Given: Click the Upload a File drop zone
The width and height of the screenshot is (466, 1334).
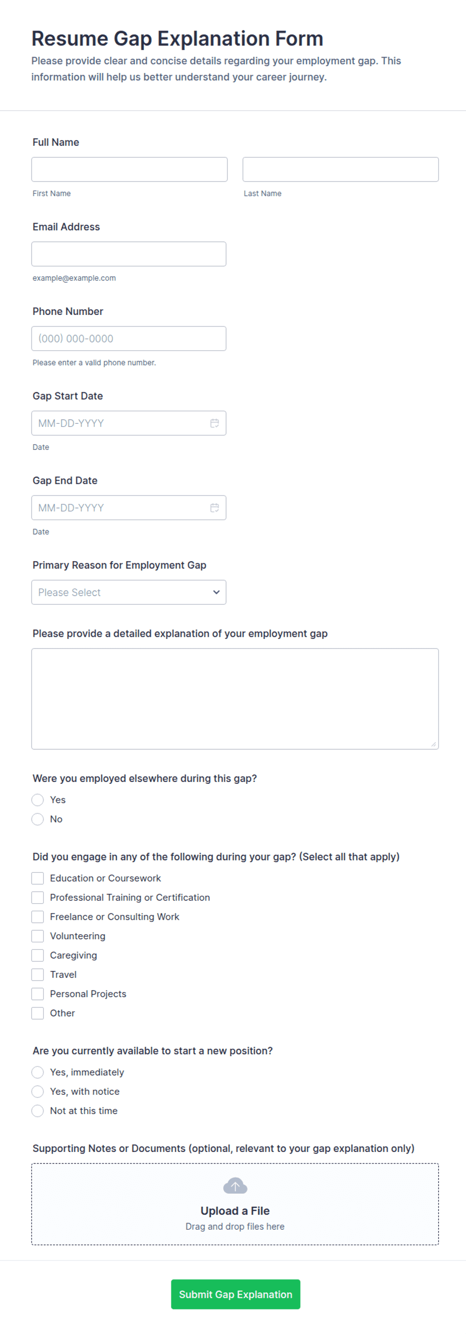Looking at the screenshot, I should click(235, 1204).
